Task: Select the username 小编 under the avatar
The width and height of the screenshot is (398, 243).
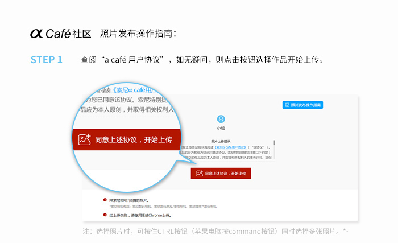Action: coord(221,129)
